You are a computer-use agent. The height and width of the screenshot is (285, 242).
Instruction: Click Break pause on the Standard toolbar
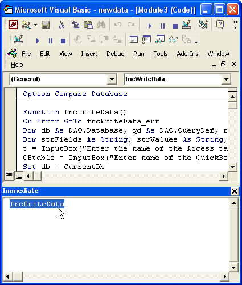click(x=163, y=26)
